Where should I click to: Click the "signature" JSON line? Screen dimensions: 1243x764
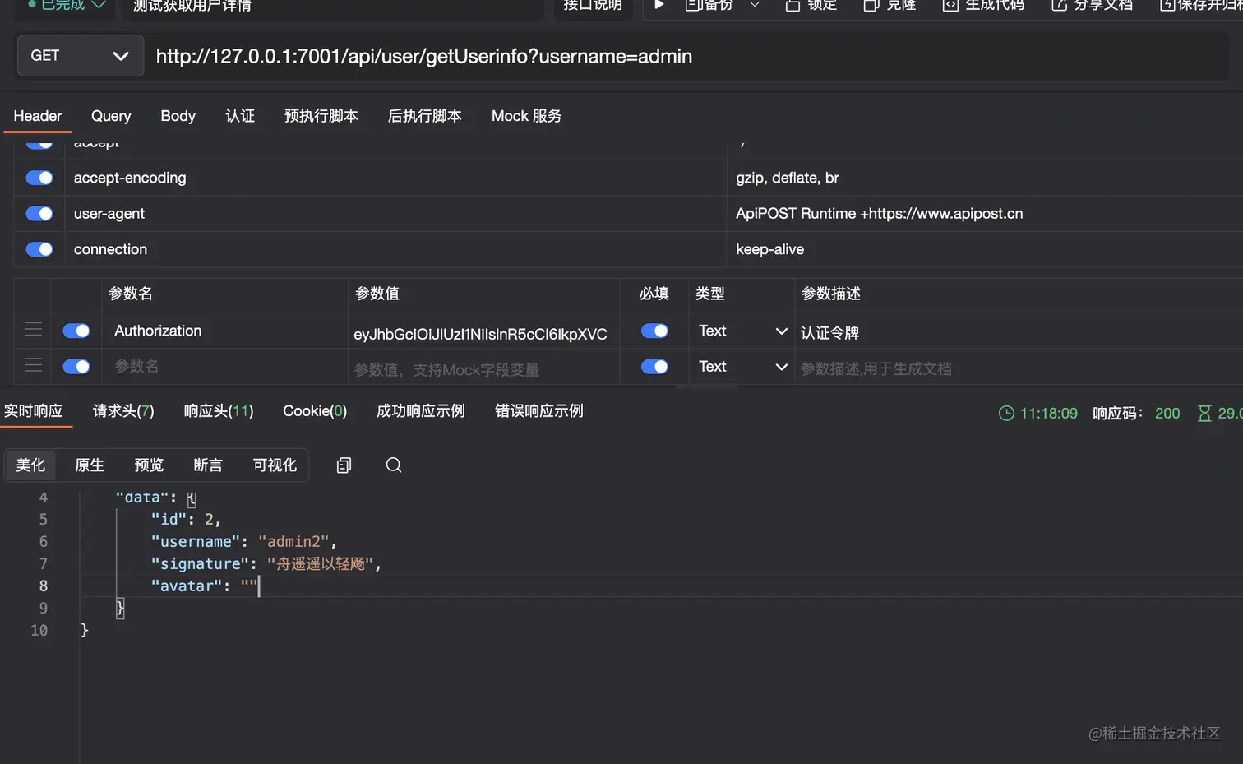tap(266, 564)
